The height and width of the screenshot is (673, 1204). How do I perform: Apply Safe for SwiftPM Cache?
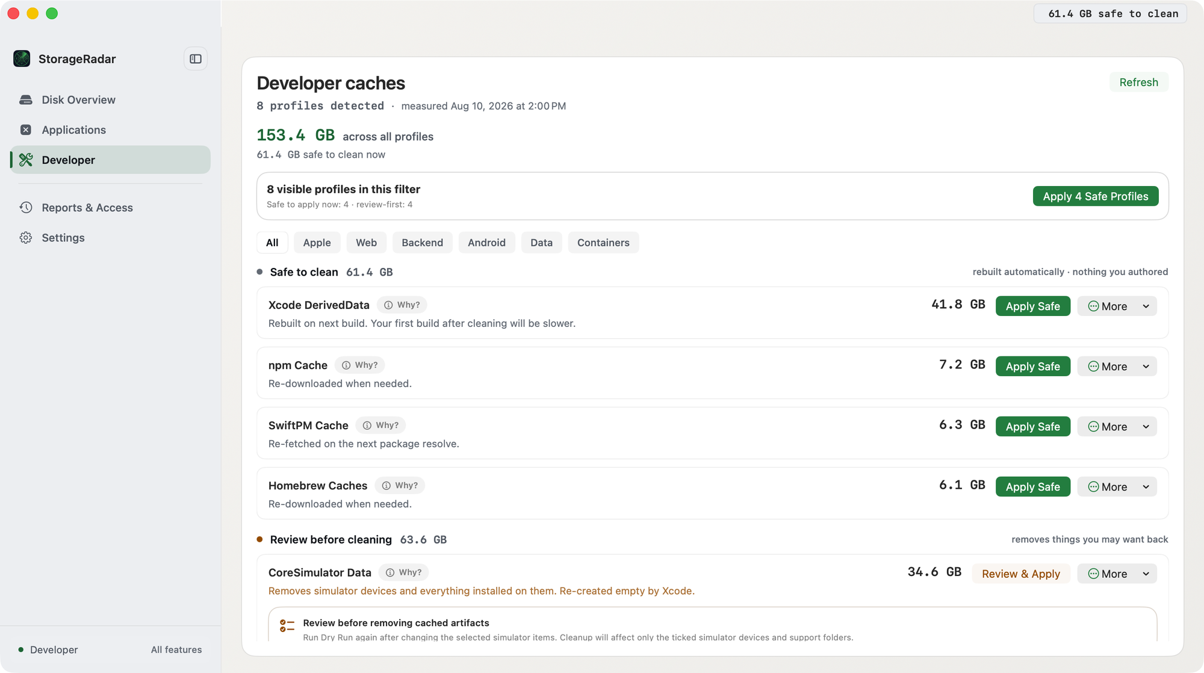pos(1033,427)
